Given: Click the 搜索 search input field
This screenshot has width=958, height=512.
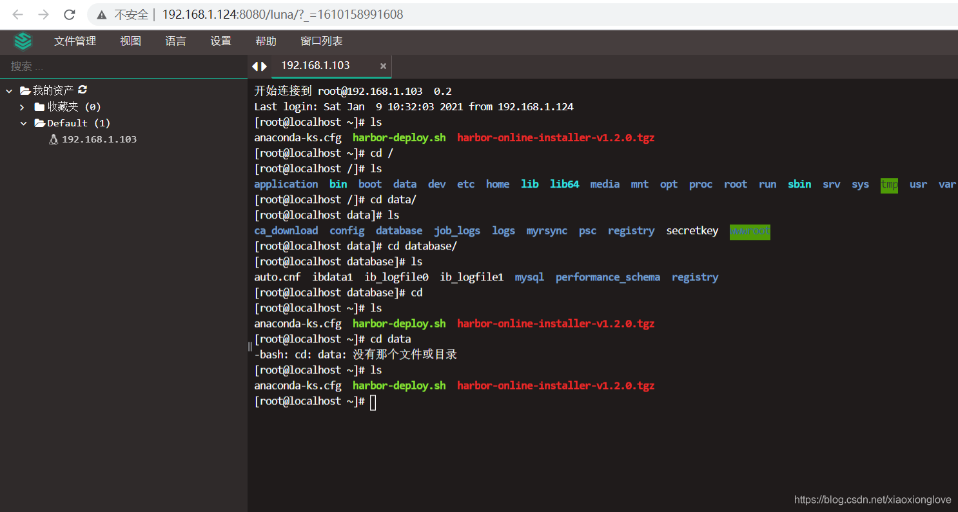Looking at the screenshot, I should coord(97,66).
